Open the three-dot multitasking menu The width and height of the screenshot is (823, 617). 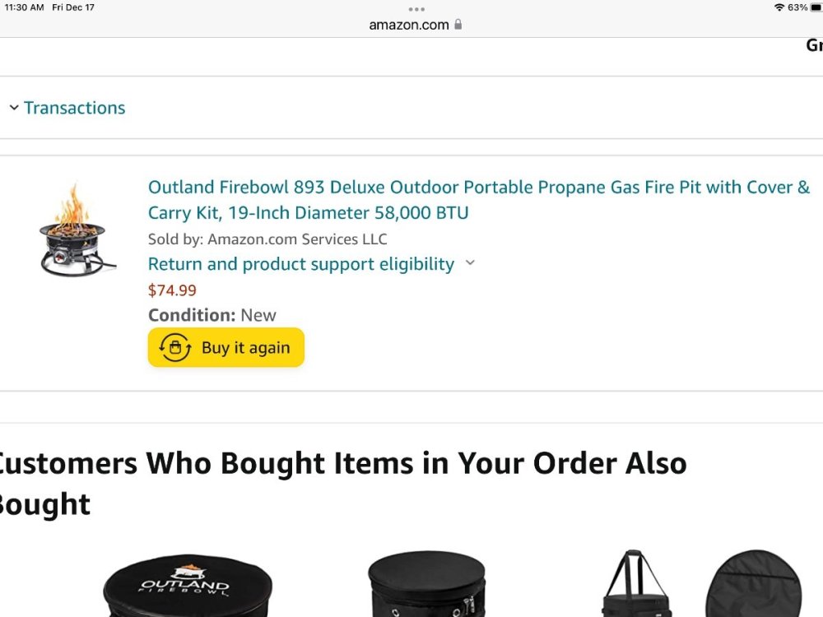coord(416,9)
